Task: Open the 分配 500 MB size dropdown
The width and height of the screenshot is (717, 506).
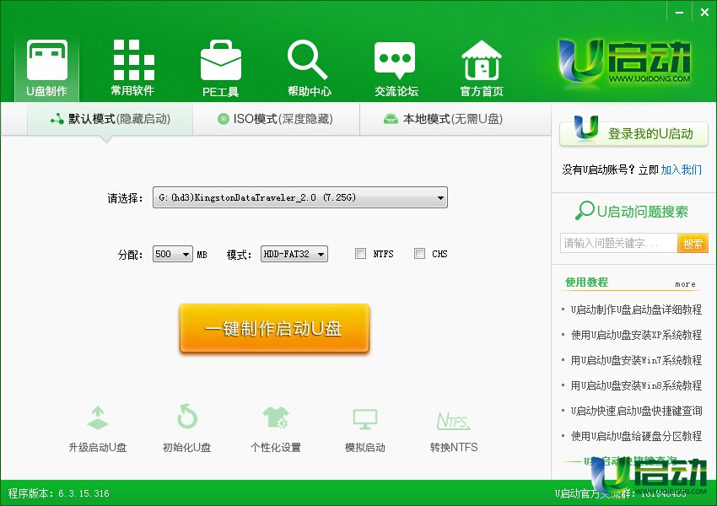Action: (x=172, y=254)
